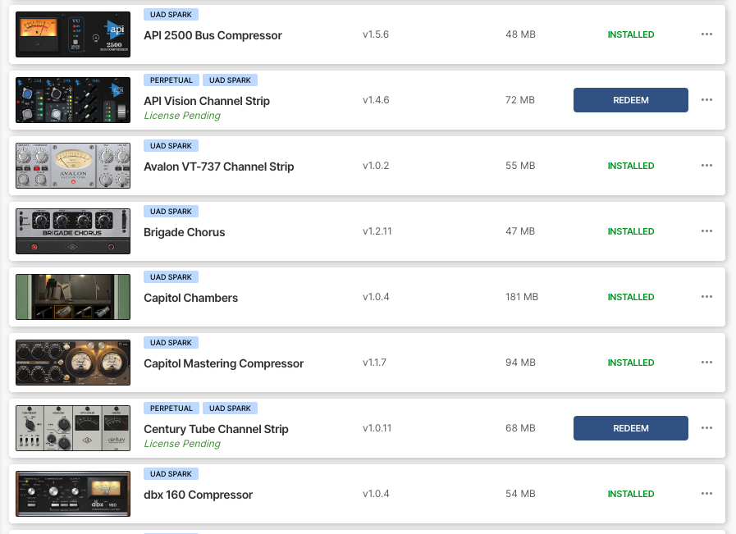This screenshot has height=534, width=736.
Task: Redeem the Century Tube Channel Strip license
Action: (x=630, y=428)
